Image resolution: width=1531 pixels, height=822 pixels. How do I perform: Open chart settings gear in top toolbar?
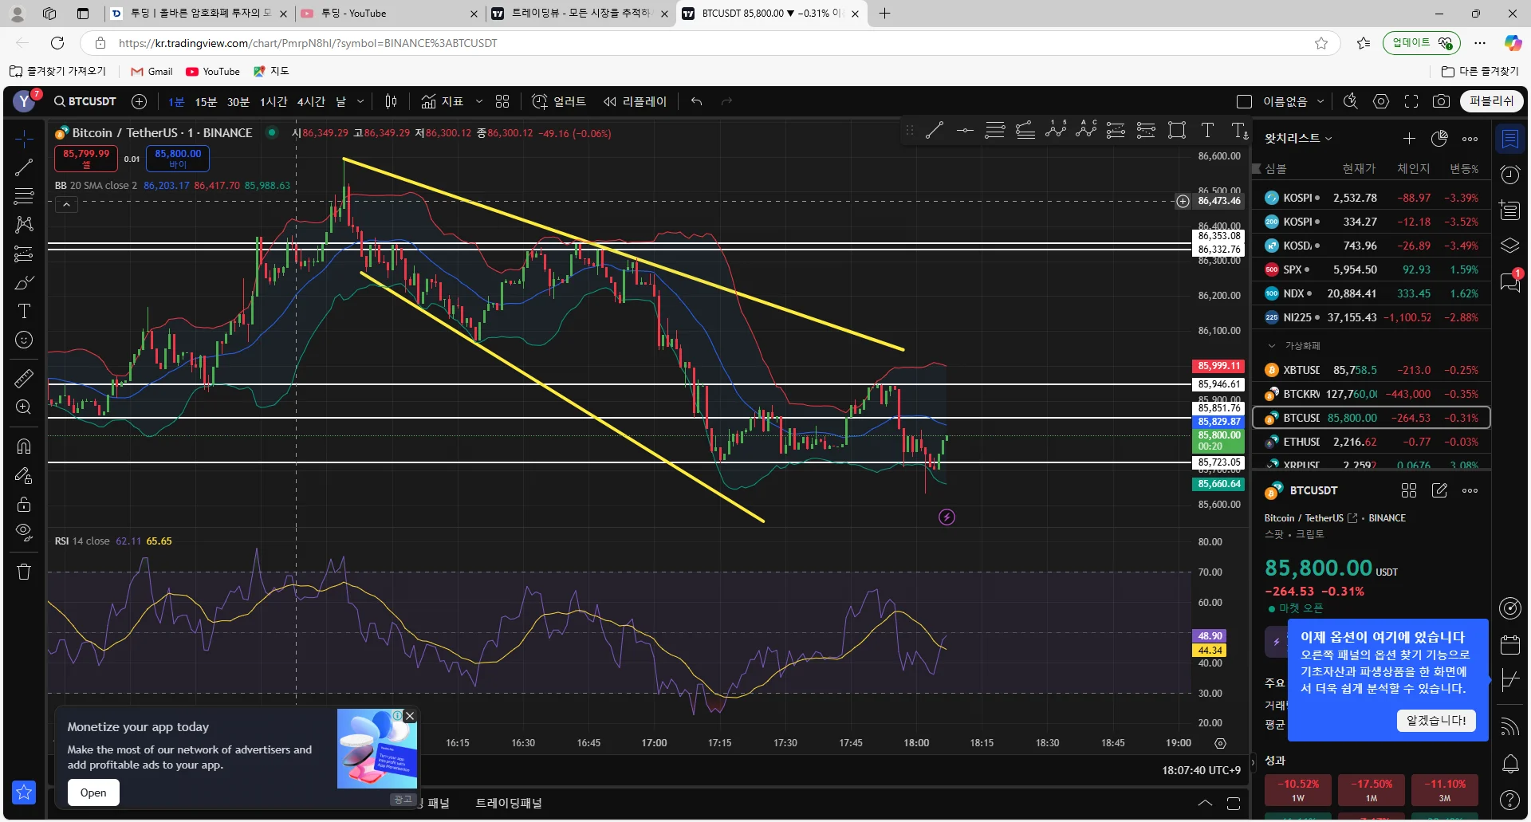[1381, 101]
